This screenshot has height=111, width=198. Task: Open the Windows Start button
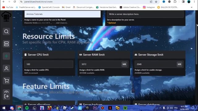tap(4, 108)
